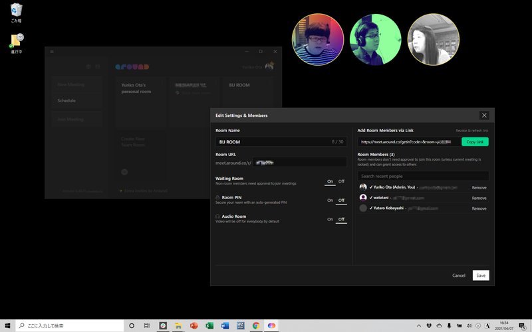Open Cortana circle on taskbar

point(132,325)
